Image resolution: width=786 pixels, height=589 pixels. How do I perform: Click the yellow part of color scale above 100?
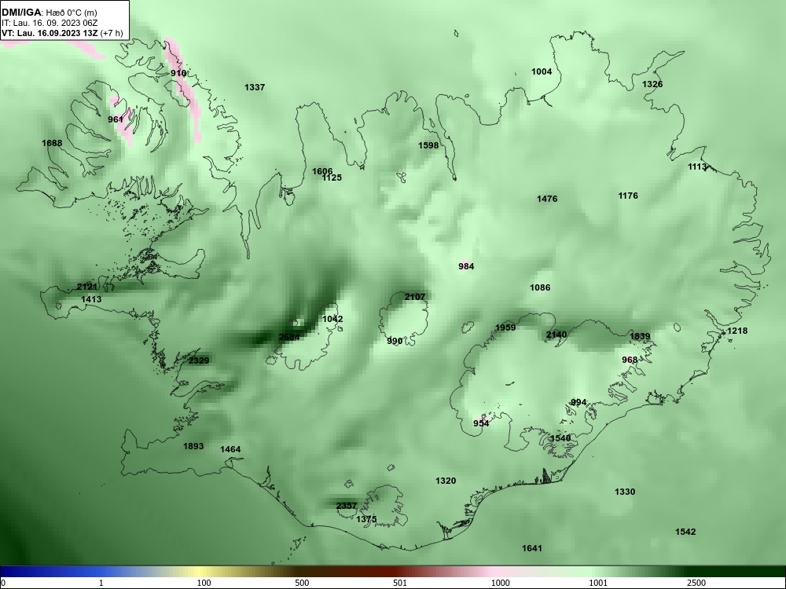[200, 572]
